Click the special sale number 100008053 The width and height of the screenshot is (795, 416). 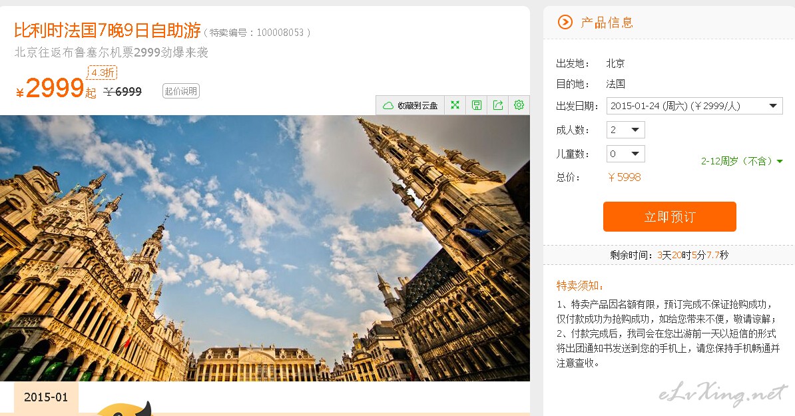(280, 33)
